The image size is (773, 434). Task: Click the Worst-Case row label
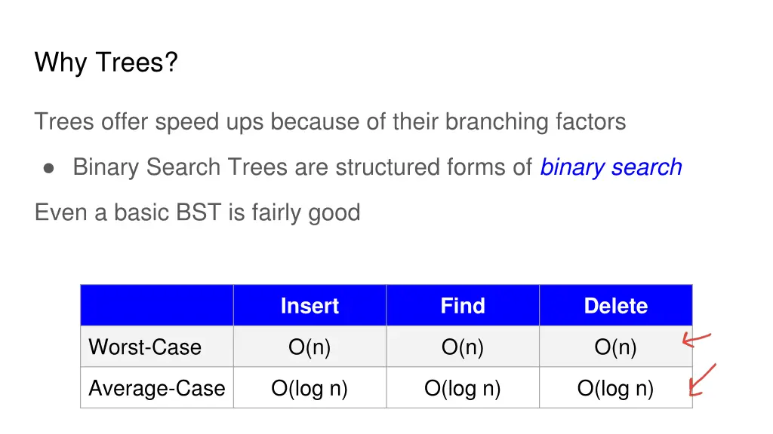pos(145,347)
